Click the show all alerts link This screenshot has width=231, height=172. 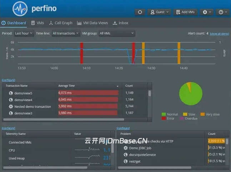tap(219, 34)
